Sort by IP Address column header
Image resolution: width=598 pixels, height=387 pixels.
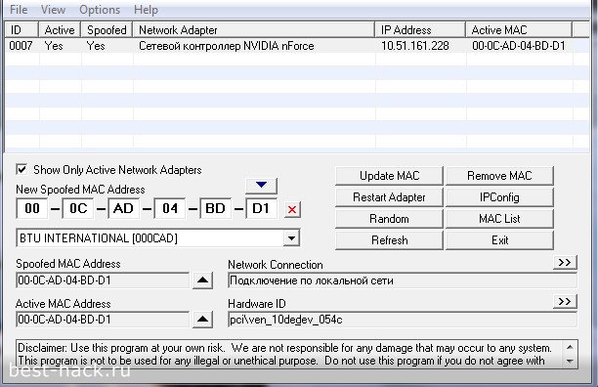coord(421,29)
